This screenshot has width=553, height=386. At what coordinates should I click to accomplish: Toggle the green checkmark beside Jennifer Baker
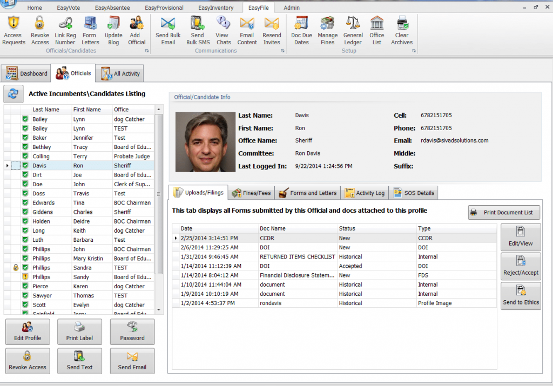click(x=24, y=137)
